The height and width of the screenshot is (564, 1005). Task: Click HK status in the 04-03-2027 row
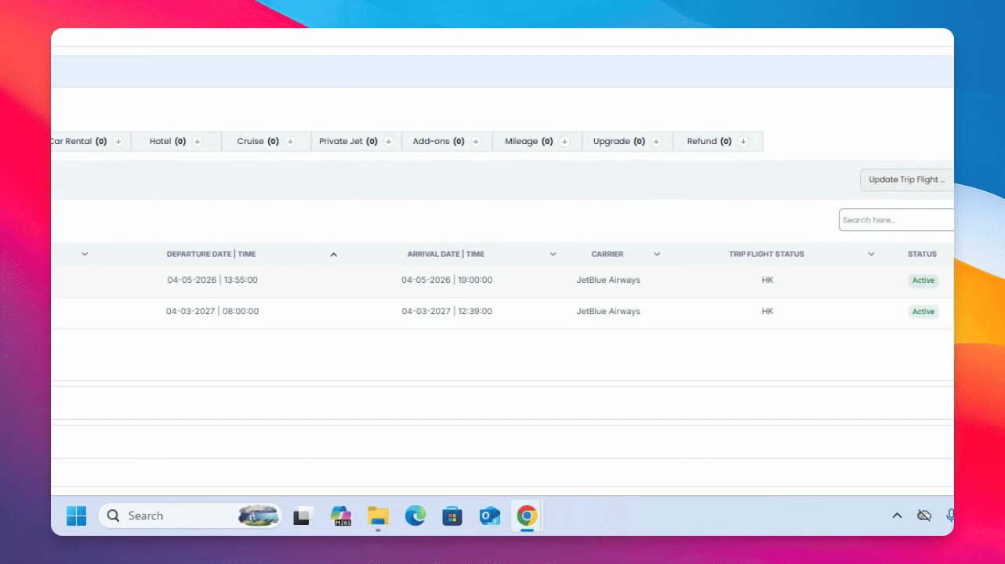pos(767,312)
